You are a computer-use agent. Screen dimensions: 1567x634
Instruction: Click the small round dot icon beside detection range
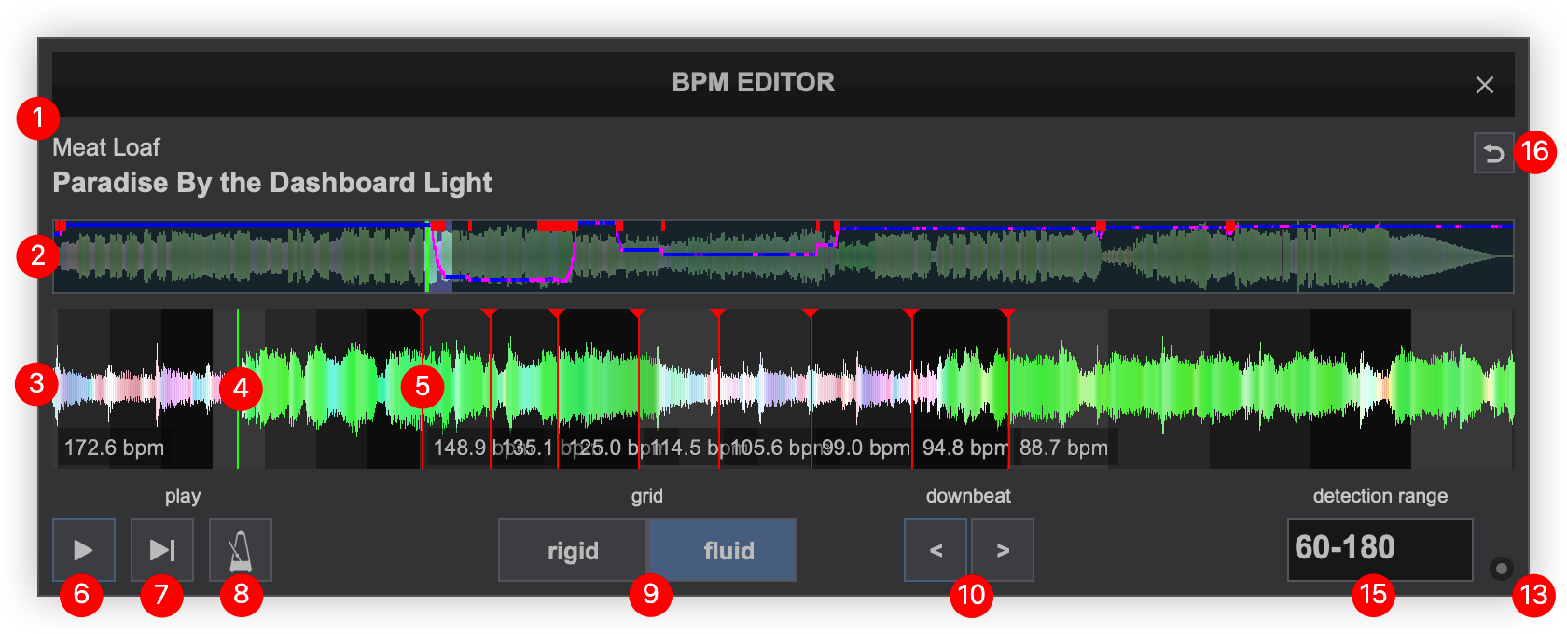[x=1501, y=568]
